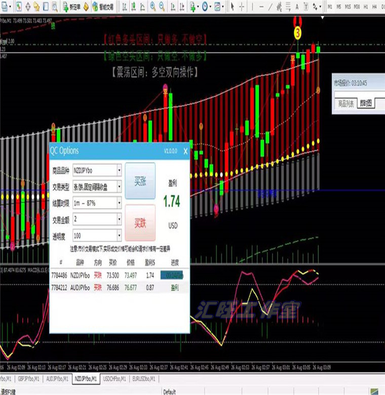Open the new chart dropdown arrow
The height and width of the screenshot is (395, 385).
[x=10, y=7]
